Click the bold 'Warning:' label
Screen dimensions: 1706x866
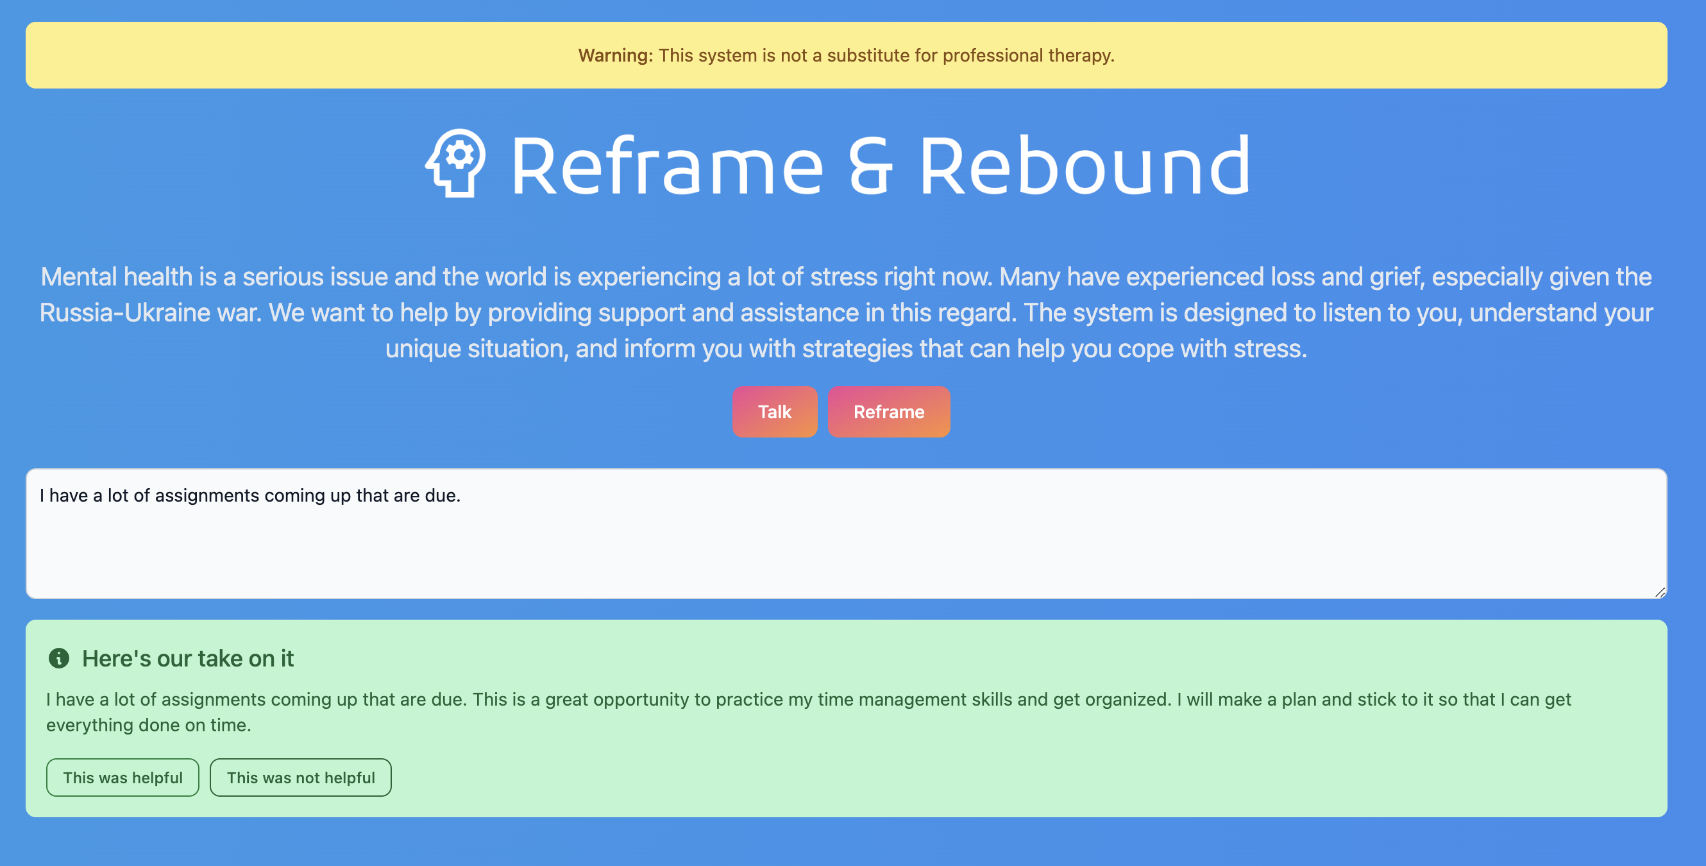615,55
